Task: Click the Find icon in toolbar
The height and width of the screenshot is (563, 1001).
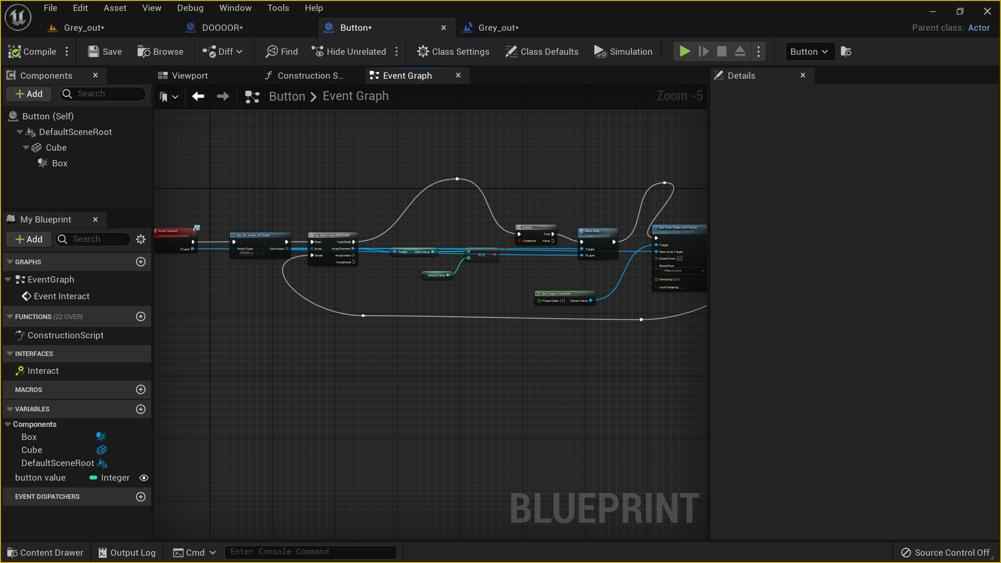Action: tap(272, 52)
